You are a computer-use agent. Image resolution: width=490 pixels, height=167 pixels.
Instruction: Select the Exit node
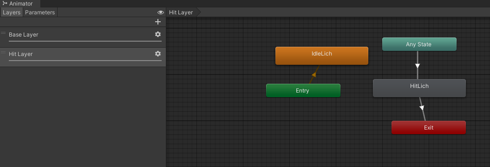(x=428, y=128)
